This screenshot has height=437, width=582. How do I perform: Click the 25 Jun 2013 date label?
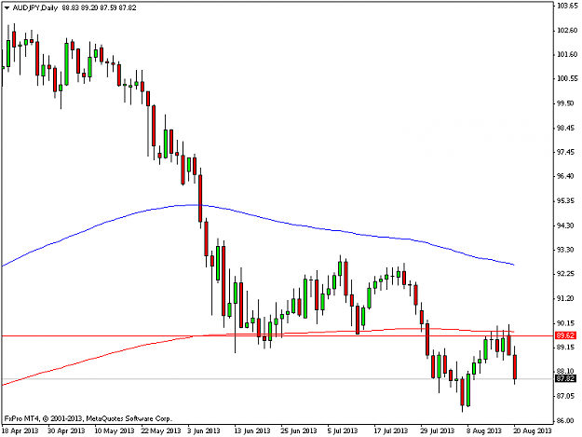(299, 430)
